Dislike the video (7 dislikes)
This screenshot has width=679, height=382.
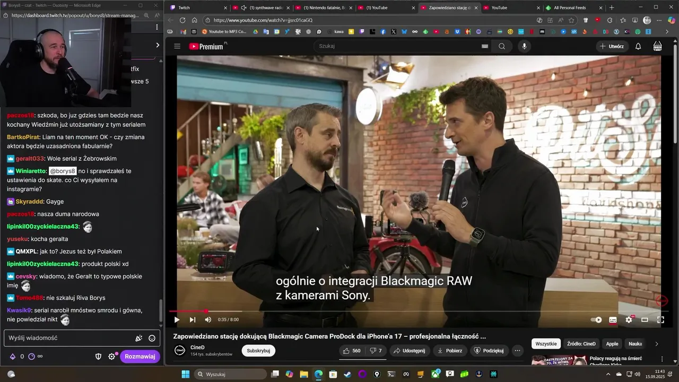(376, 351)
